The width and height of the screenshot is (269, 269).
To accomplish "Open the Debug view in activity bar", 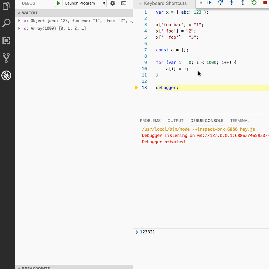I will (6, 75).
